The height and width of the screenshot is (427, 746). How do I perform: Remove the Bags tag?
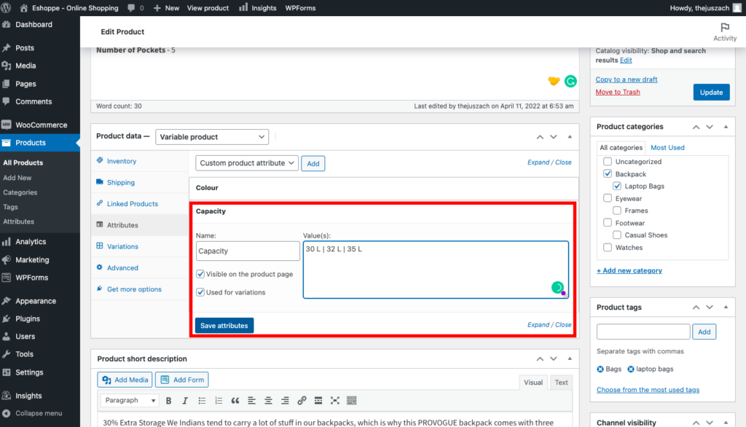(600, 369)
